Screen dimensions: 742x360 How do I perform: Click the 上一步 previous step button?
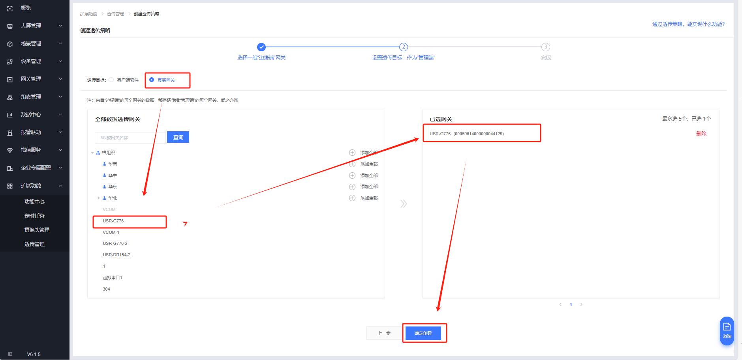tap(384, 333)
